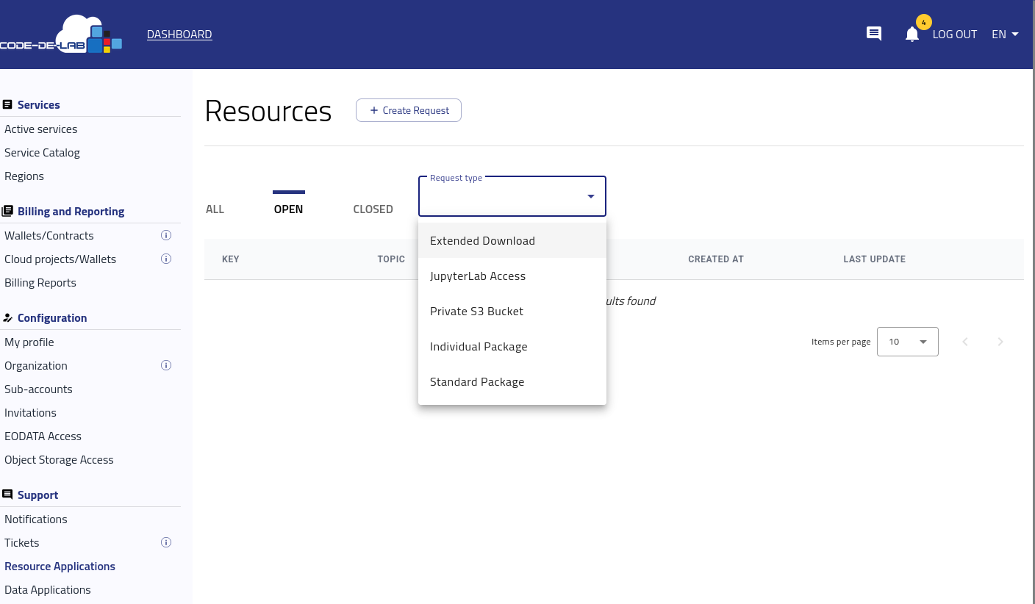Open the chat messages icon

point(874,34)
